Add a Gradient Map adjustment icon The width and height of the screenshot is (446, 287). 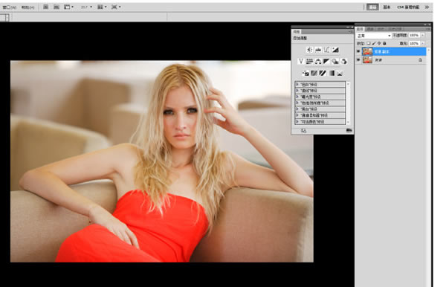332,74
